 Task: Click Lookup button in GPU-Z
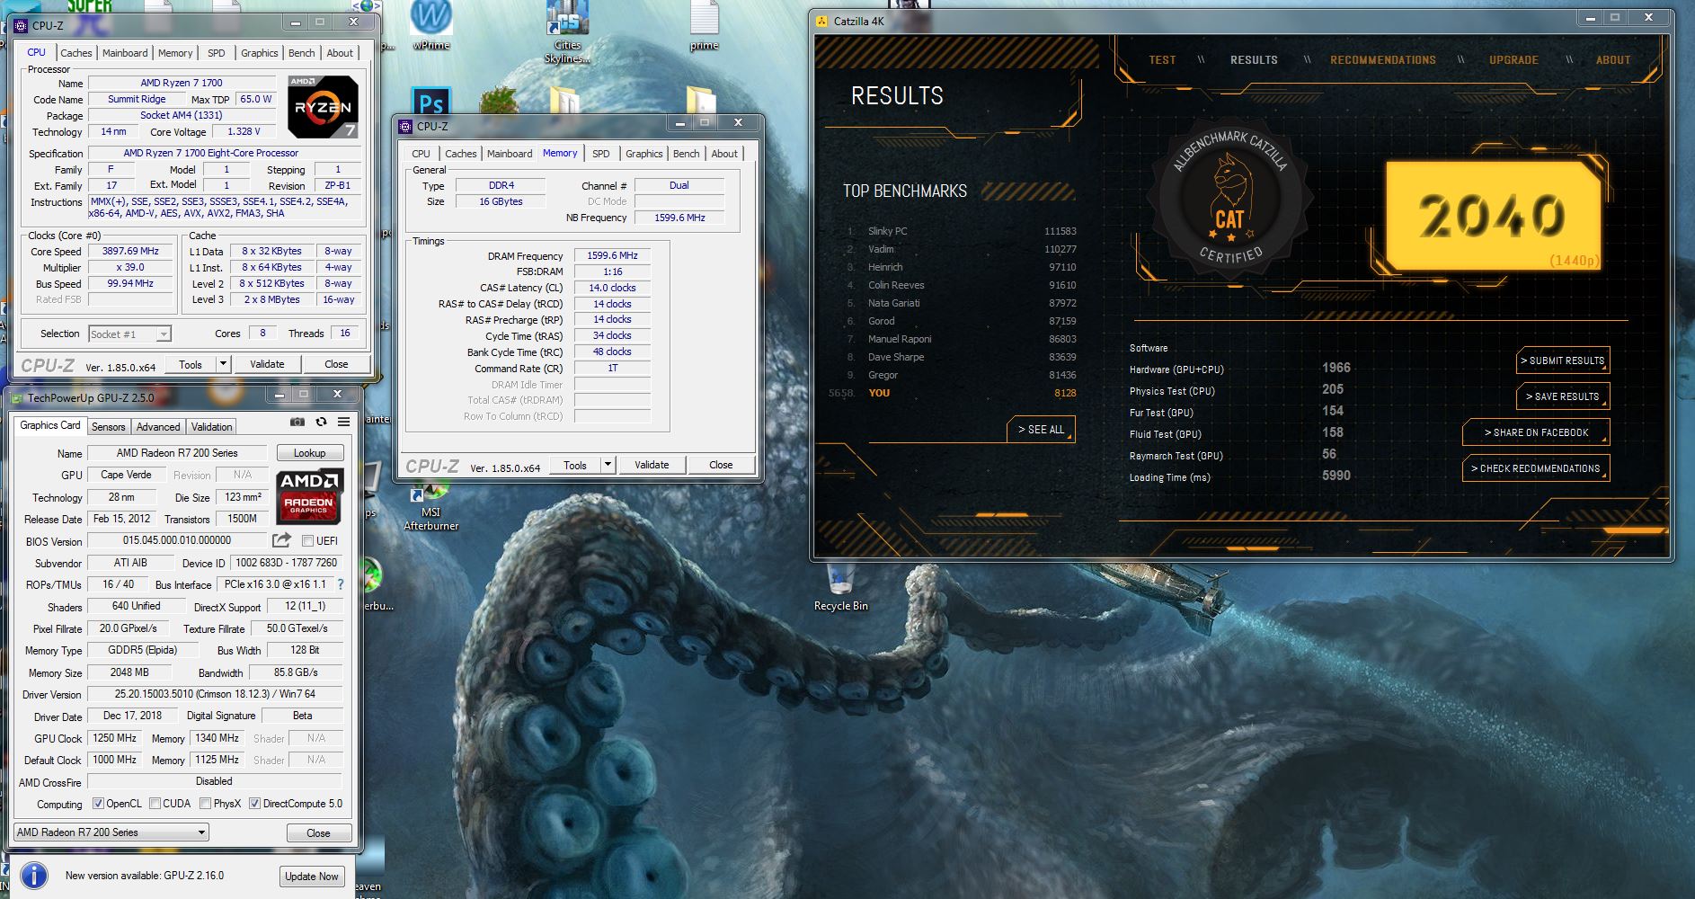[x=309, y=453]
